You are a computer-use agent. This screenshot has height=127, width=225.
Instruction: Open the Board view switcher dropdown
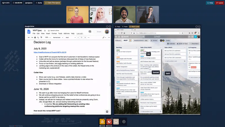pyautogui.click(x=119, y=40)
